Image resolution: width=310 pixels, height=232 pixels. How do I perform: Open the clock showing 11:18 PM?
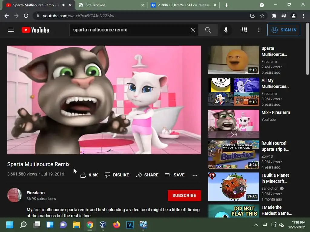[x=297, y=225]
